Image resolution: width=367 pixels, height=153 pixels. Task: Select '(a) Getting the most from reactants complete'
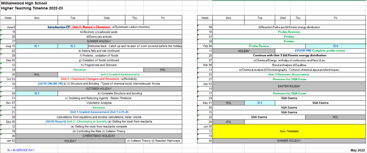(99, 127)
